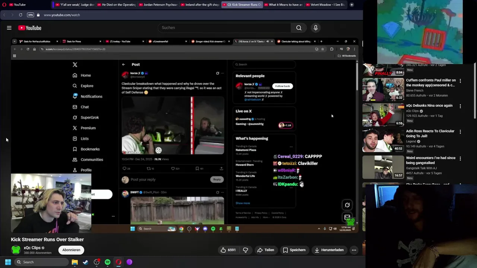
Task: Open the YouTube guide hamburger menu
Action: pos(9,28)
